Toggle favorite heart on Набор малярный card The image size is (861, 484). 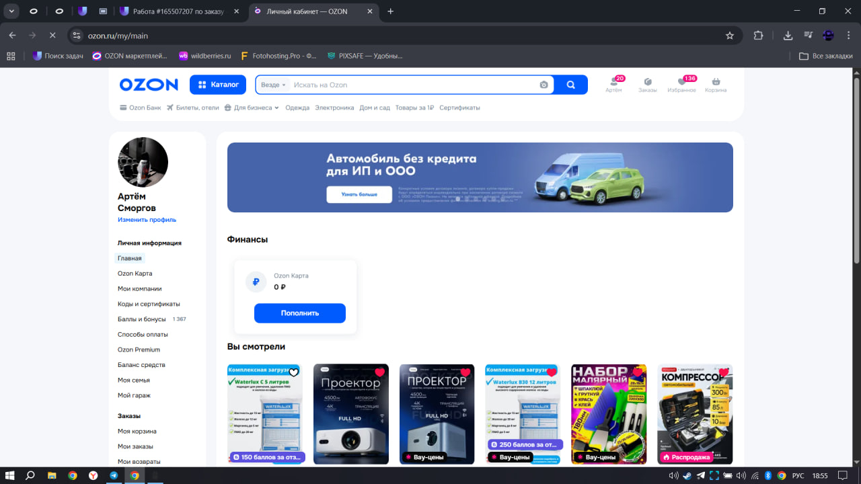tap(638, 372)
